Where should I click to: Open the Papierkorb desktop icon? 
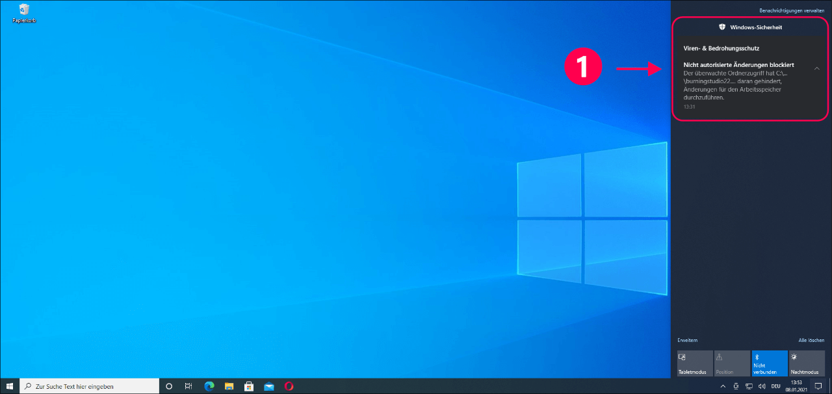pos(24,12)
